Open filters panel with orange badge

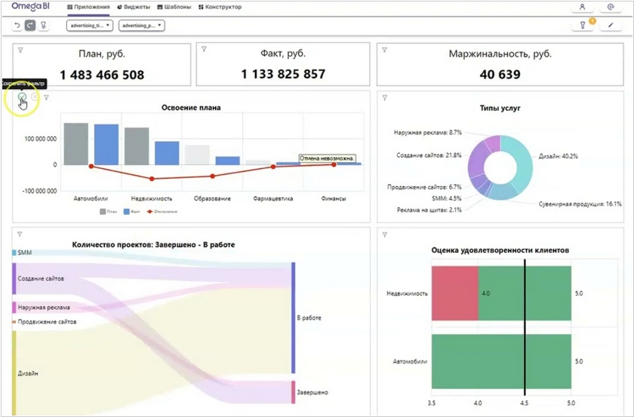(583, 26)
